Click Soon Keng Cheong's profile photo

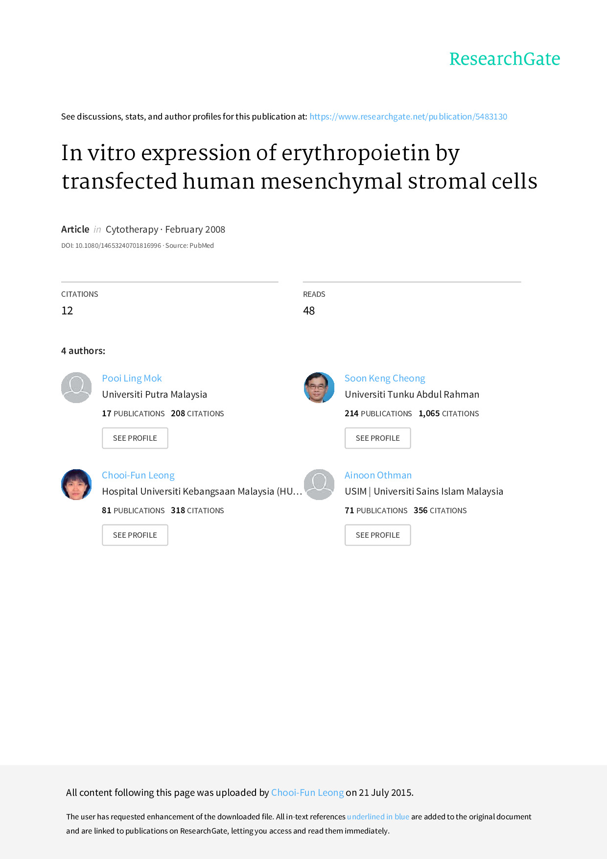(319, 387)
